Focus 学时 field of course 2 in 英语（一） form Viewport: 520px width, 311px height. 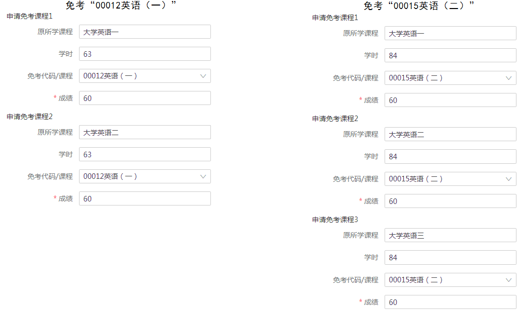click(x=145, y=154)
